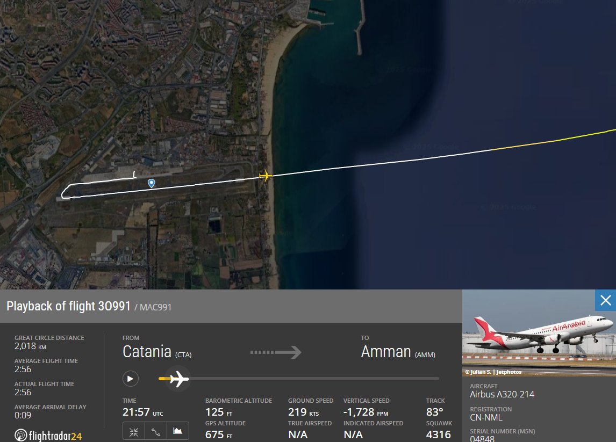616x442 pixels.
Task: Open the Air Arabia aircraft photo
Action: [x=539, y=333]
